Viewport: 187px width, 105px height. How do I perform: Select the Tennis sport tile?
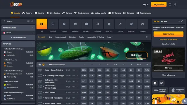[x=64, y=24]
